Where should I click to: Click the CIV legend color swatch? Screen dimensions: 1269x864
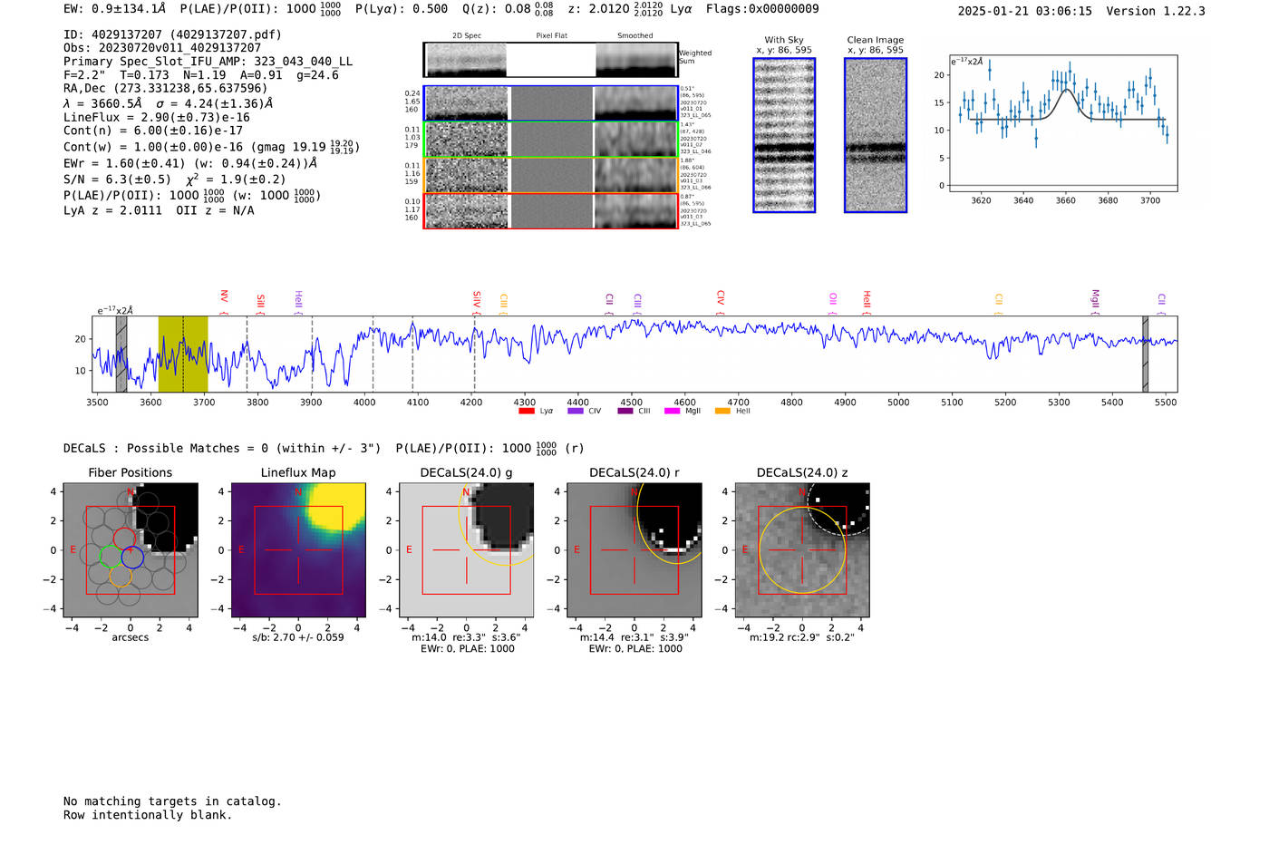coord(576,412)
